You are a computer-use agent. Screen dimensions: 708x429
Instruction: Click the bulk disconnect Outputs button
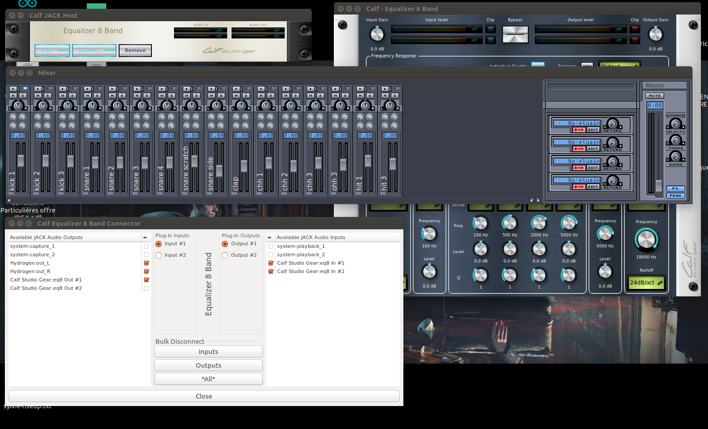click(x=208, y=365)
